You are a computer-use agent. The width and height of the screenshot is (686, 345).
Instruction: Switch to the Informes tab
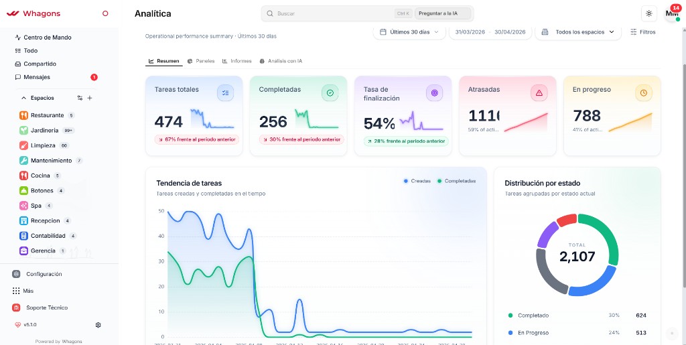tap(236, 61)
